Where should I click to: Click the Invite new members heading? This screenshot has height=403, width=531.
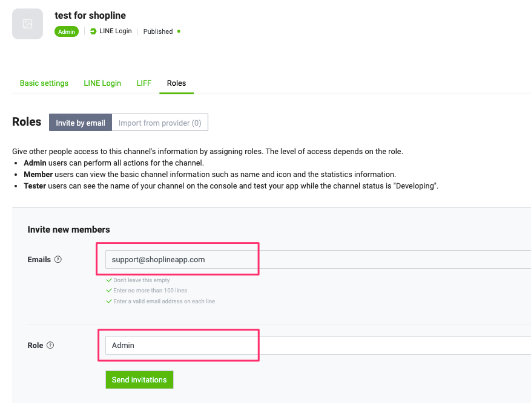69,230
